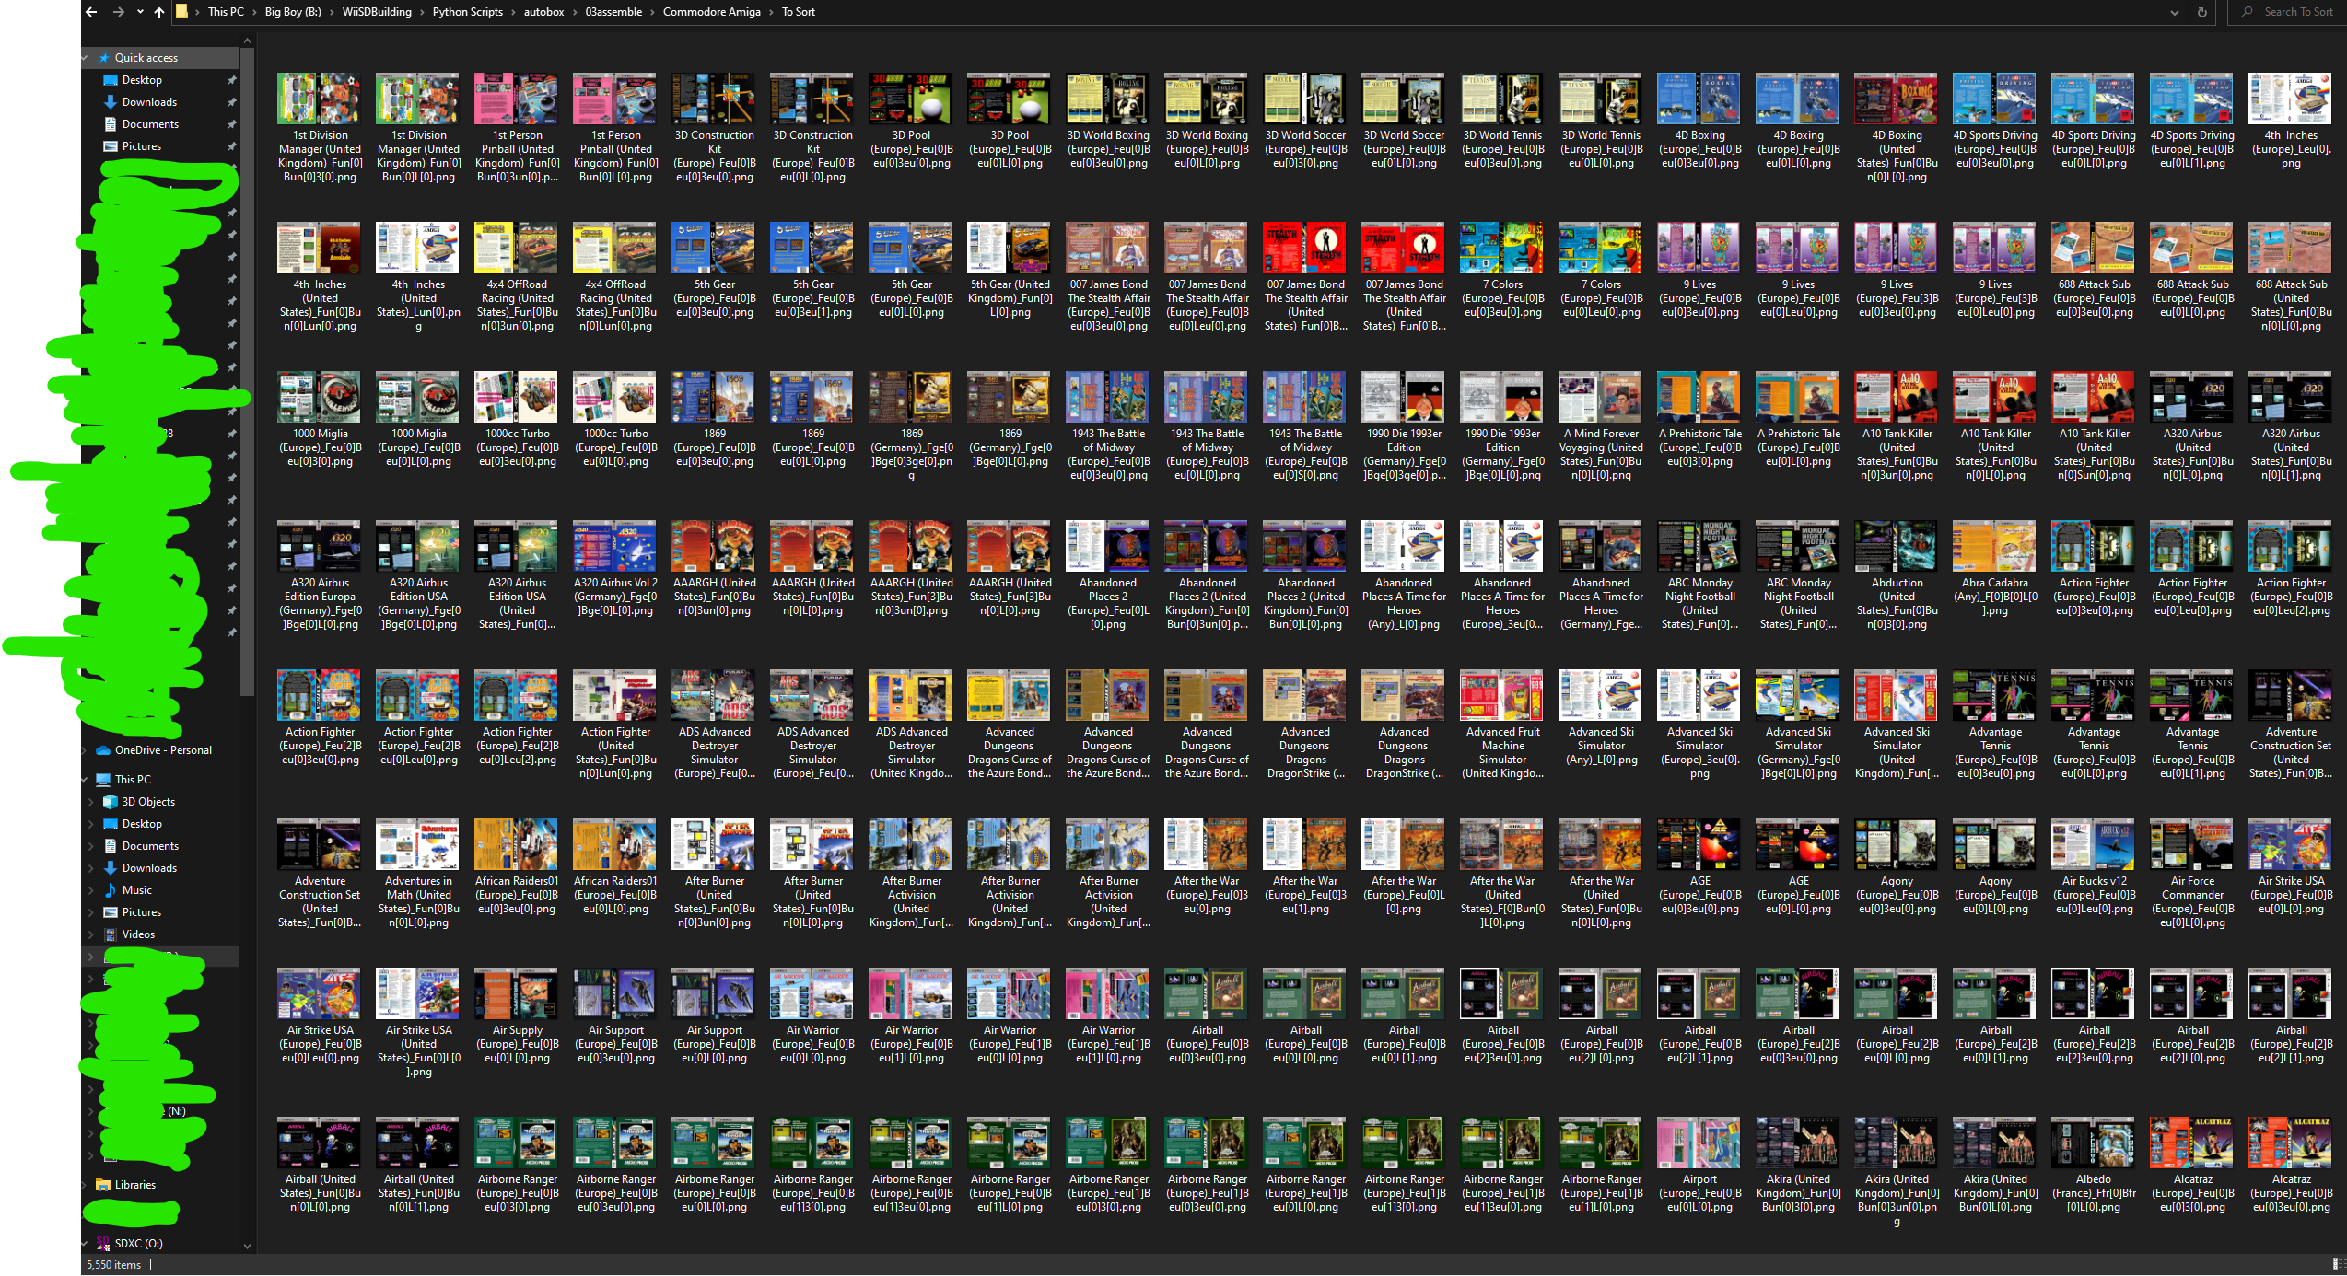Click the Libraries icon in sidebar
The width and height of the screenshot is (2347, 1276).
(103, 1185)
